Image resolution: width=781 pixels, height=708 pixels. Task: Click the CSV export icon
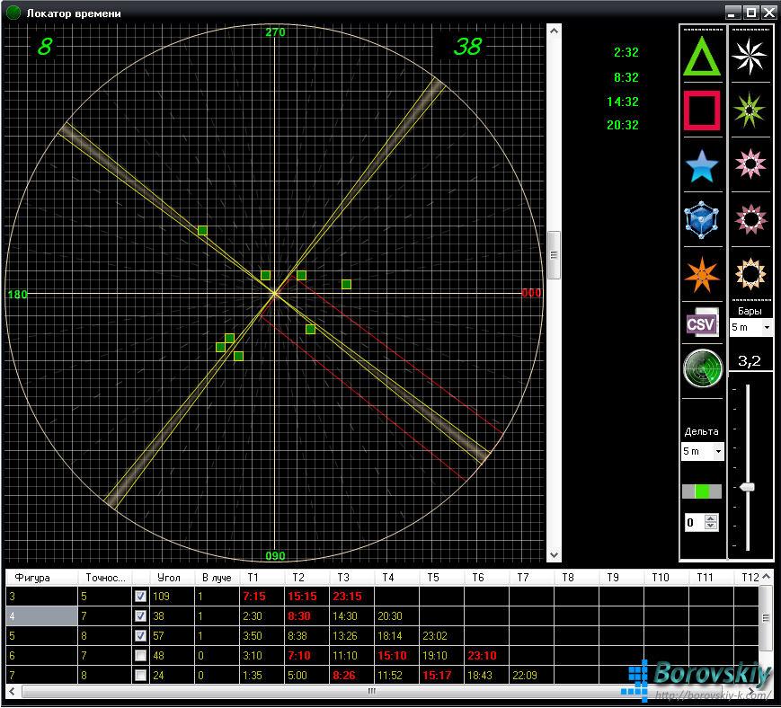(x=702, y=324)
